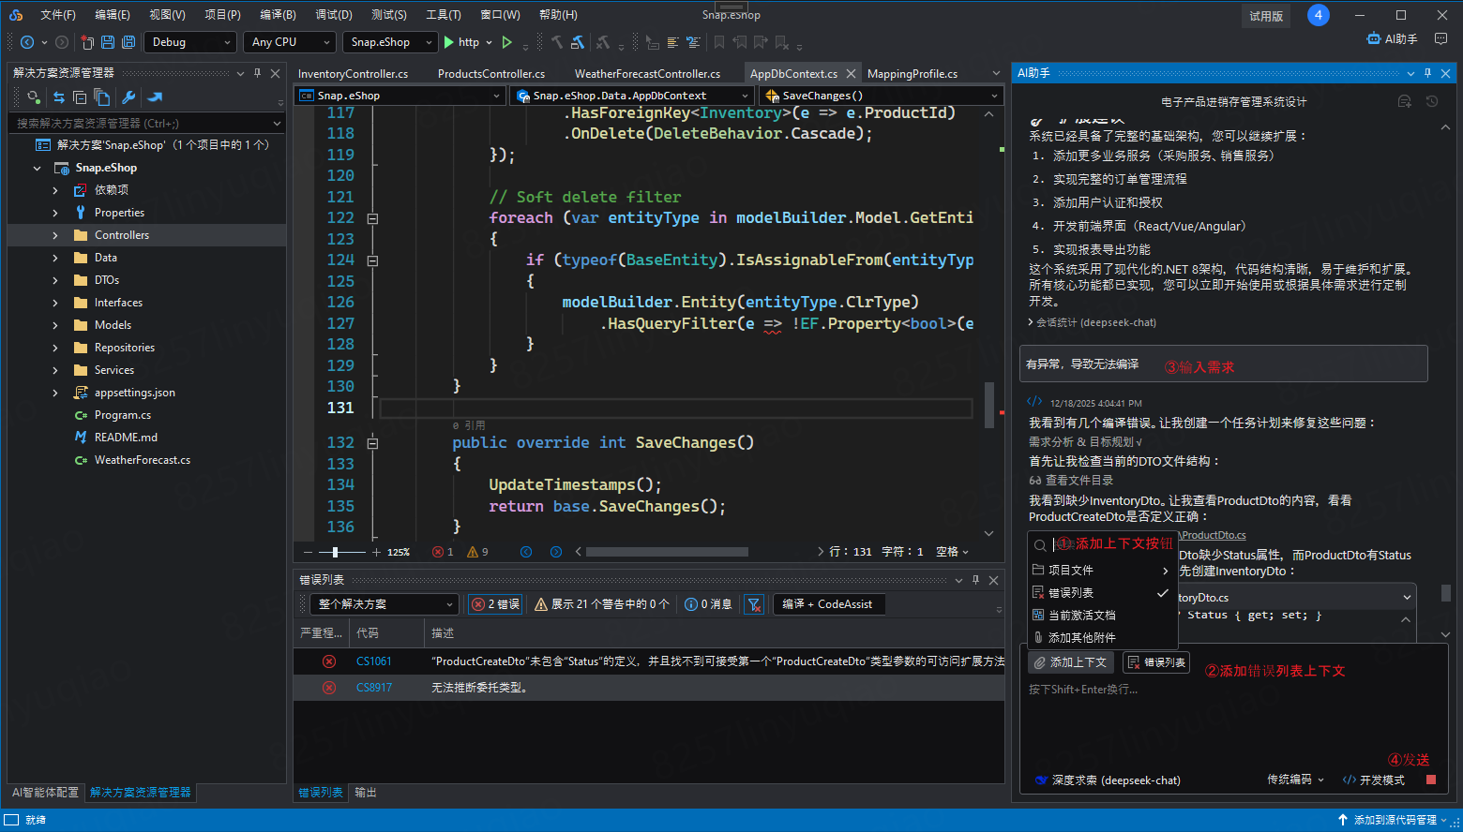Click the navigate backward arrow icon in toolbar
The image size is (1463, 832).
coord(27,42)
